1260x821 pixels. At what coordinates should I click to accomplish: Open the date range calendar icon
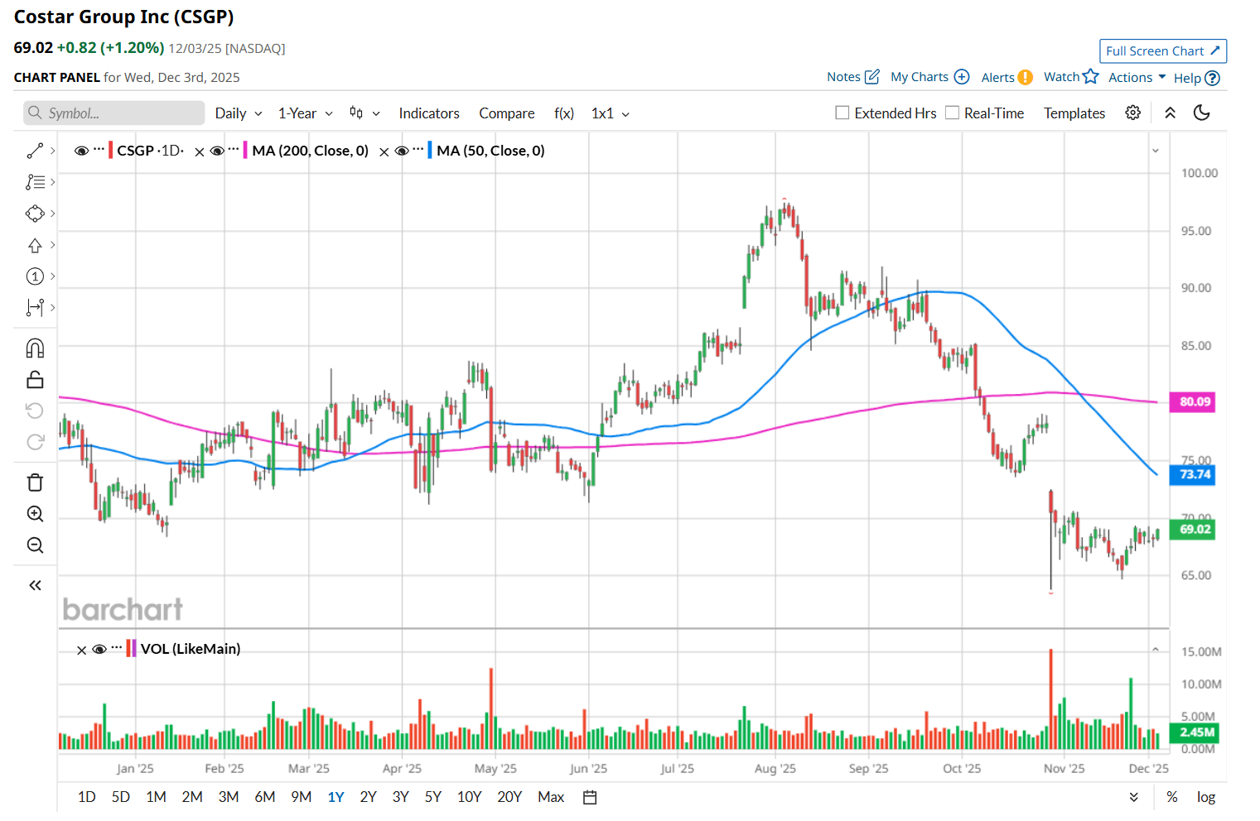[590, 798]
